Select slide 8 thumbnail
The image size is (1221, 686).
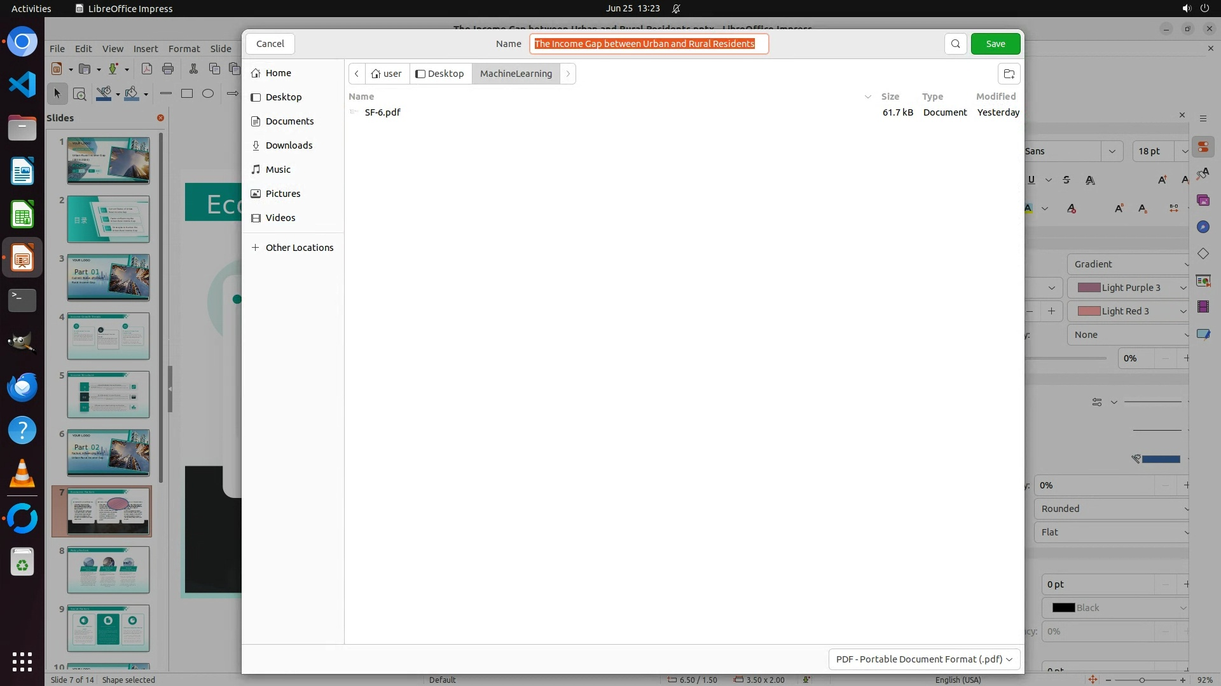coord(108,570)
